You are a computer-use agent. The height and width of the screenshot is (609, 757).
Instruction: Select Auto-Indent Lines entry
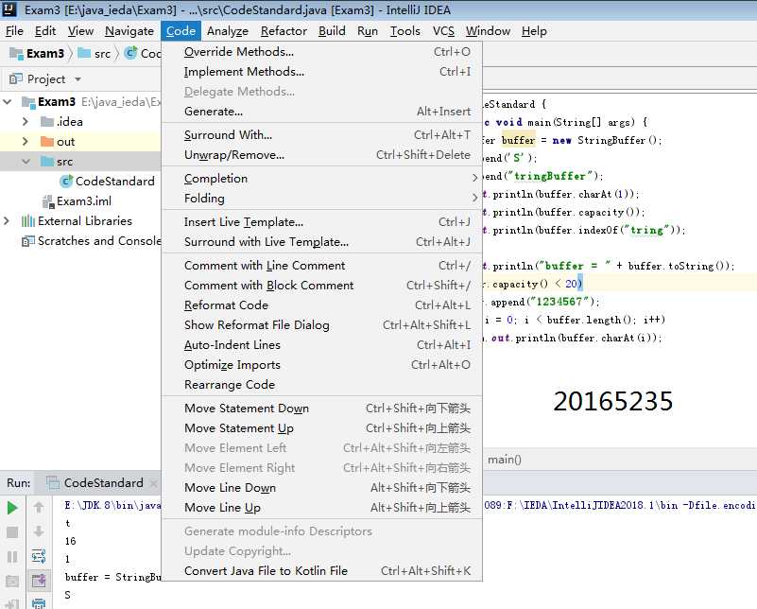[x=322, y=344]
